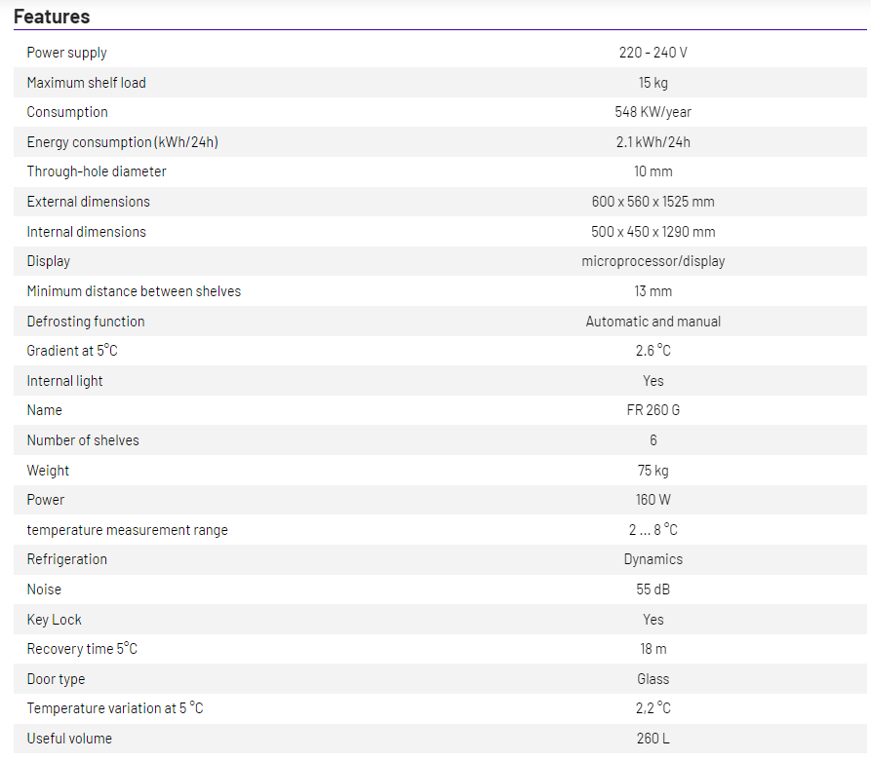Select the Key Lock label
The width and height of the screenshot is (871, 760).
click(x=54, y=620)
